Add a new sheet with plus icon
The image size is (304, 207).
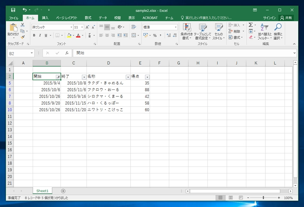pos(63,191)
